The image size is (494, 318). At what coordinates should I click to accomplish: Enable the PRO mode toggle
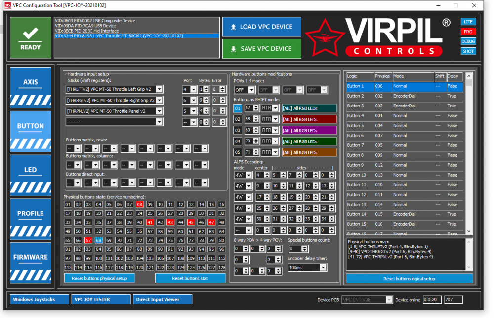pyautogui.click(x=468, y=32)
